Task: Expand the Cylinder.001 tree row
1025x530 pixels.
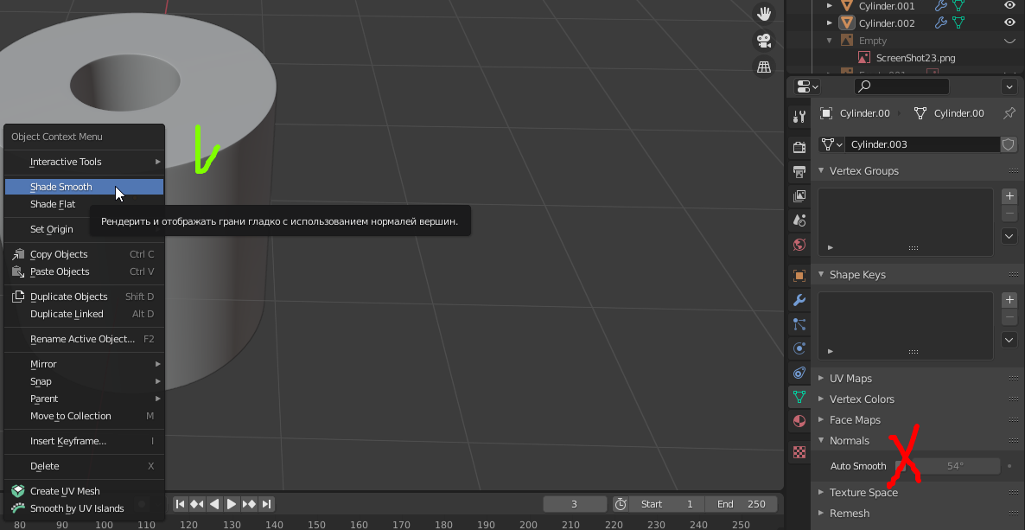Action: (x=830, y=6)
